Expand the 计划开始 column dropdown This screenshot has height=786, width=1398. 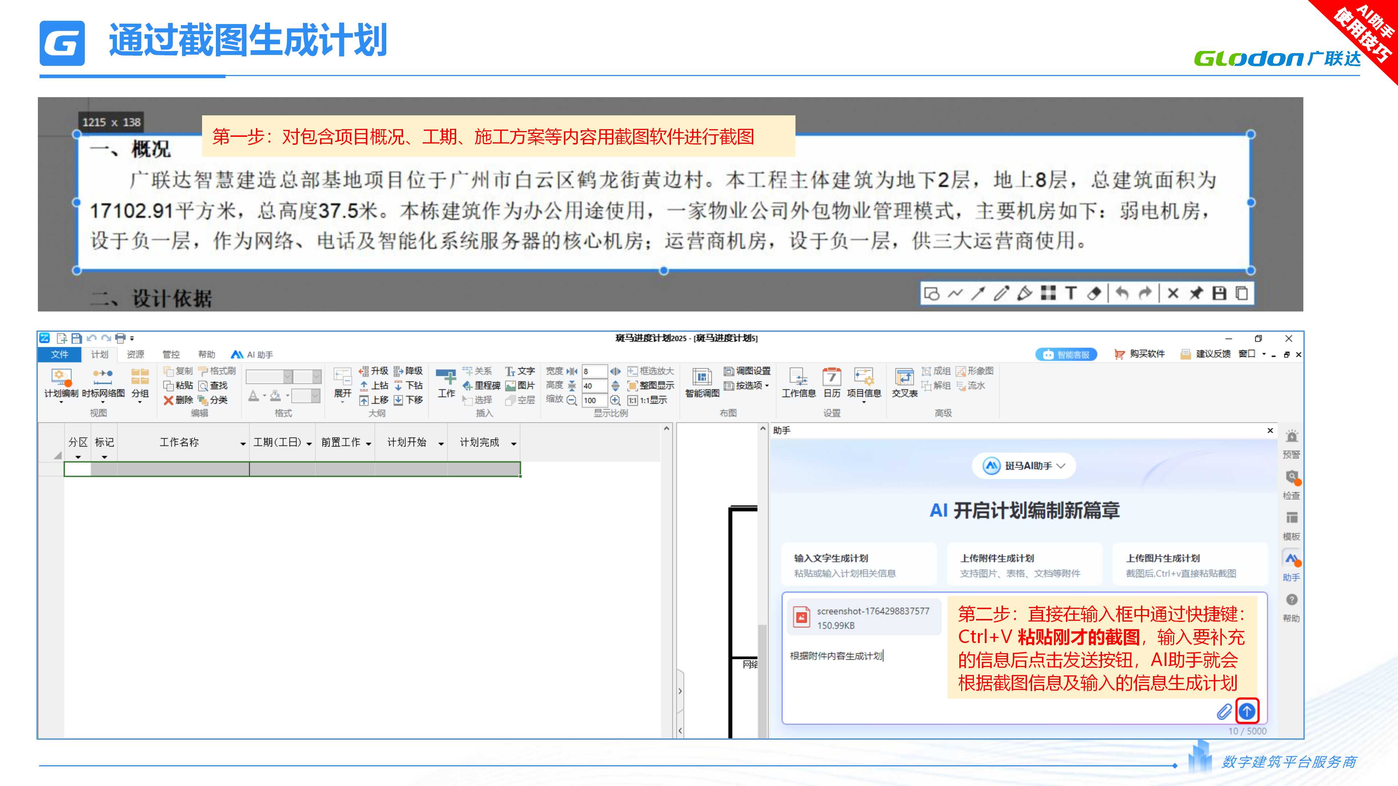click(441, 444)
